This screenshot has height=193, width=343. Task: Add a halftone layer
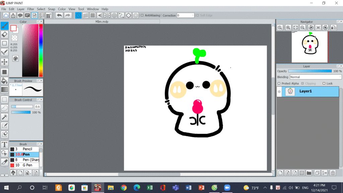click(x=302, y=173)
